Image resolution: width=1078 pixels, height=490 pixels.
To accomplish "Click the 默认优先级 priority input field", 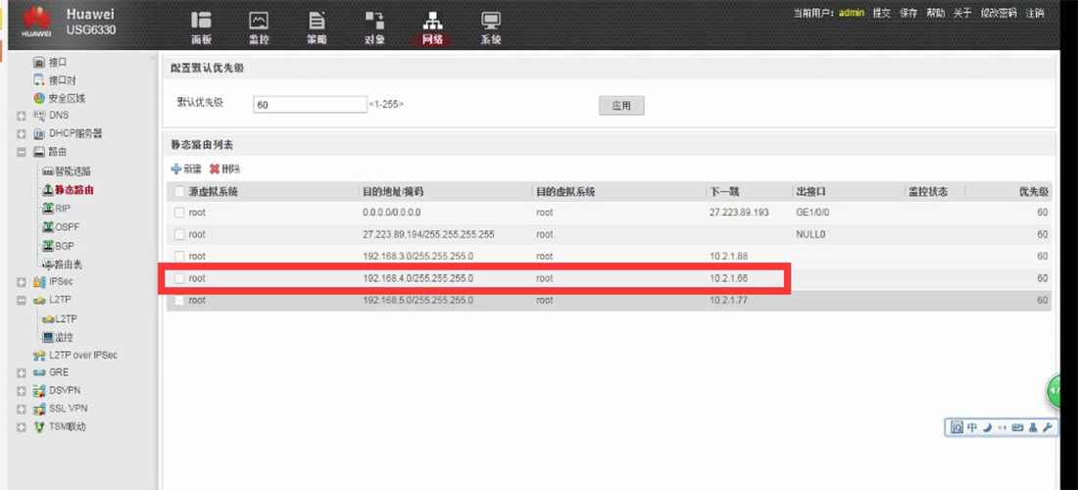I will [310, 104].
